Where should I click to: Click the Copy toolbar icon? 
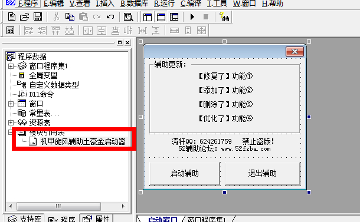point(70,16)
